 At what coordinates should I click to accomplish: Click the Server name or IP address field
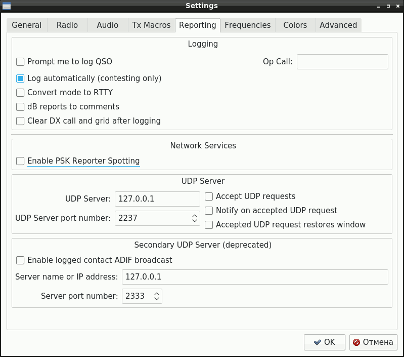point(255,277)
